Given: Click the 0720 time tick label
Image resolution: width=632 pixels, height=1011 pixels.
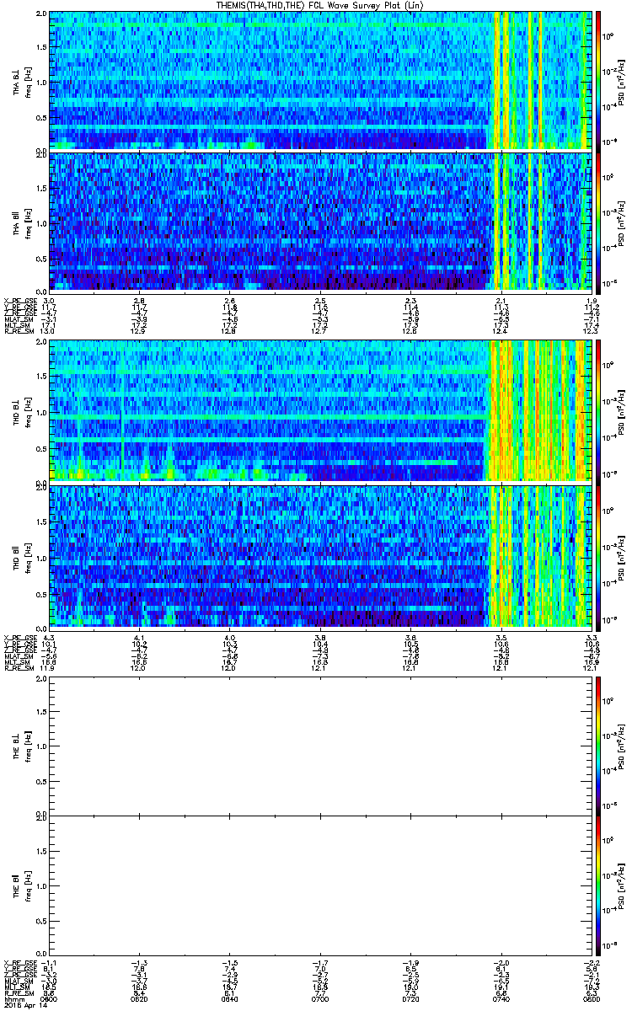Looking at the screenshot, I should coord(410,998).
